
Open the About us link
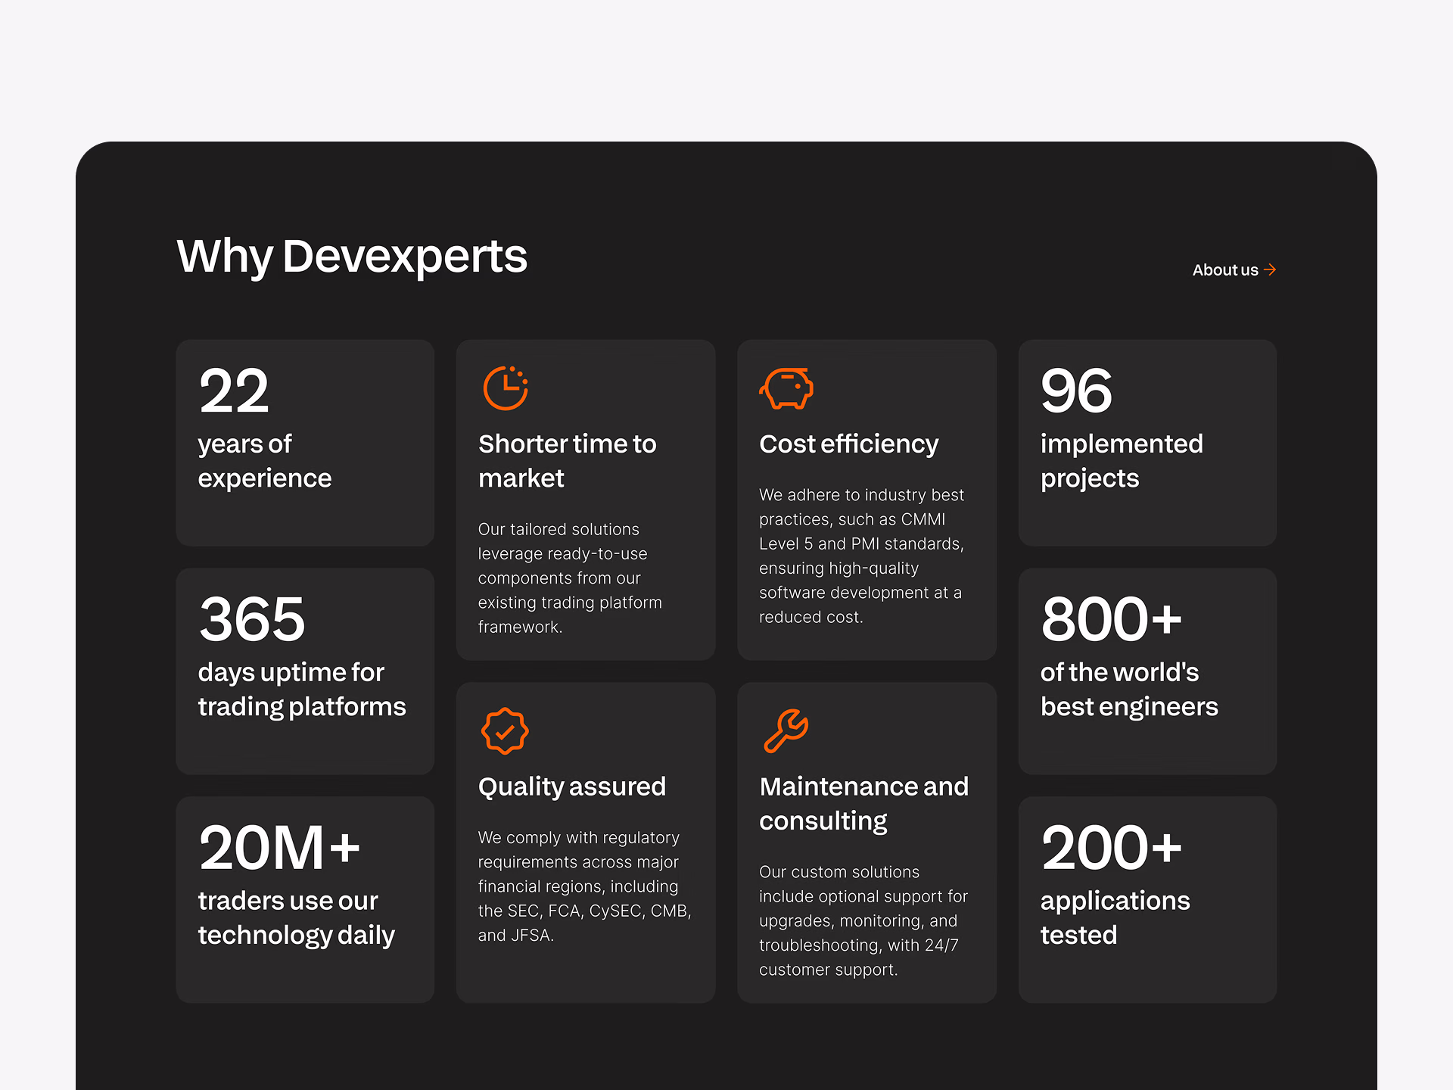click(x=1234, y=269)
